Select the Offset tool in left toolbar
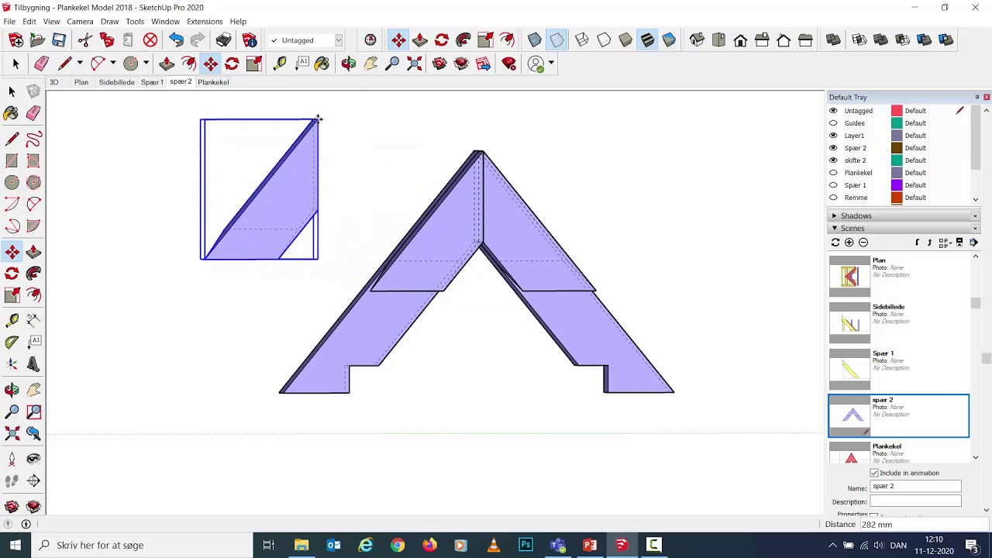The image size is (992, 558). (x=33, y=295)
